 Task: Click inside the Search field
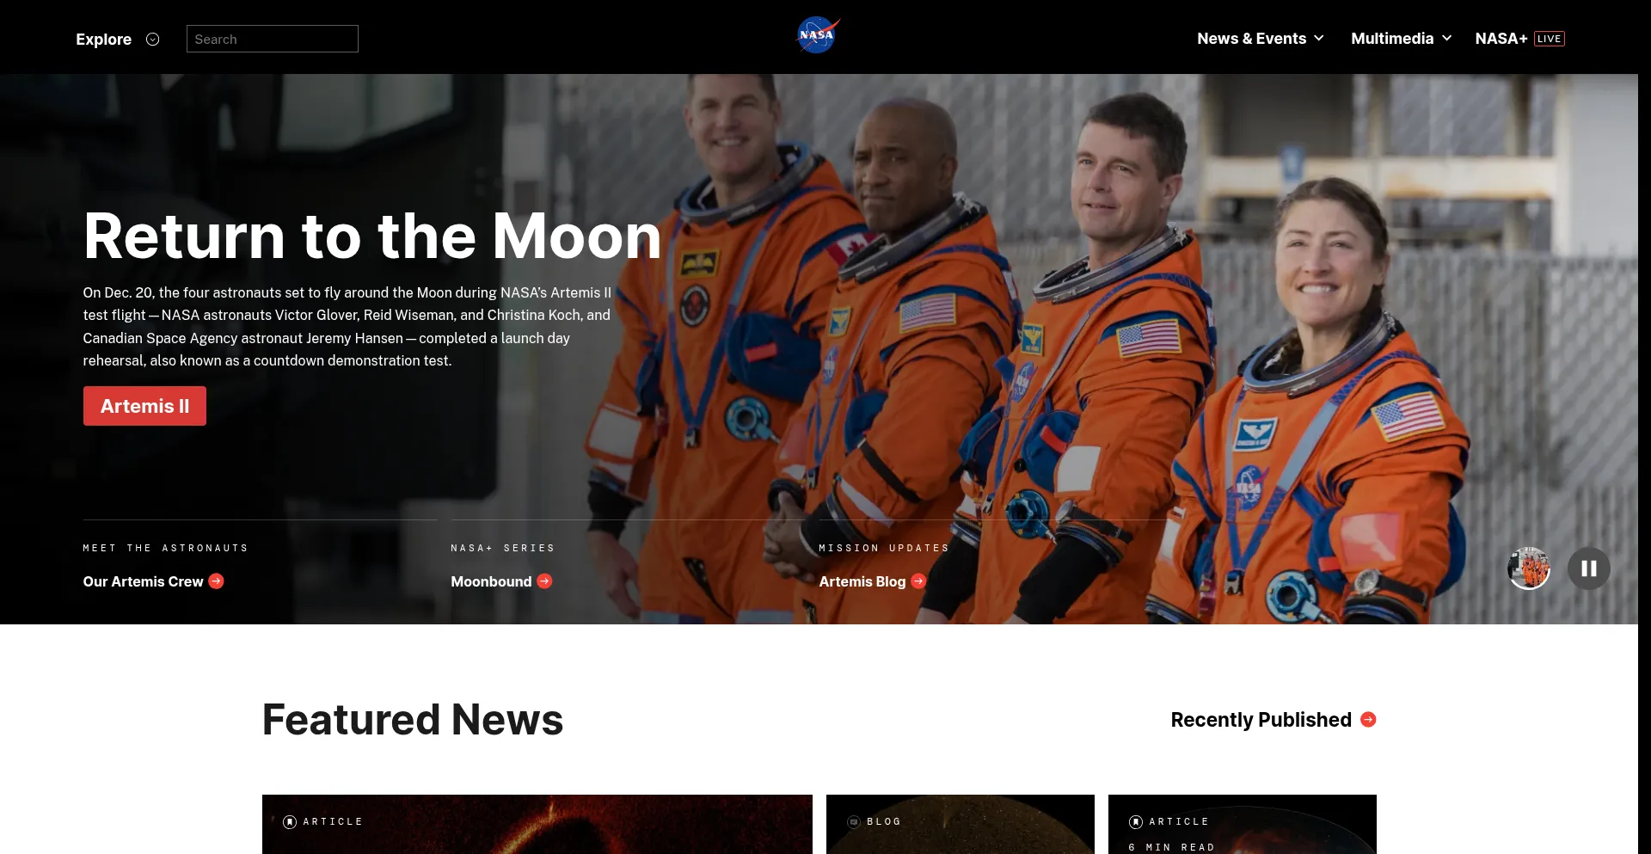(x=272, y=38)
